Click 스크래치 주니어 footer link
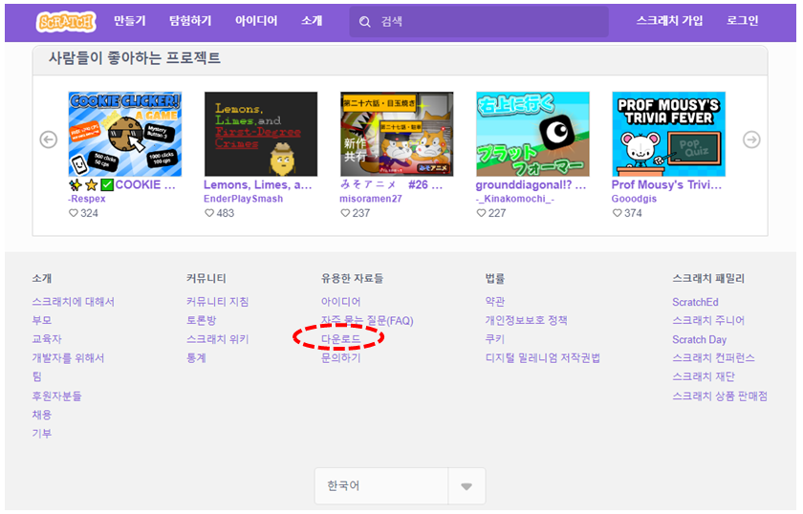The width and height of the screenshot is (803, 514). (x=708, y=320)
